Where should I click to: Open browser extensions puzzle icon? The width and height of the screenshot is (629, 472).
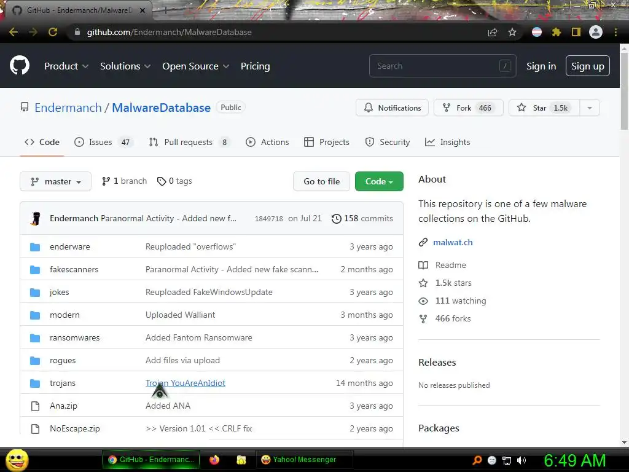pyautogui.click(x=556, y=32)
